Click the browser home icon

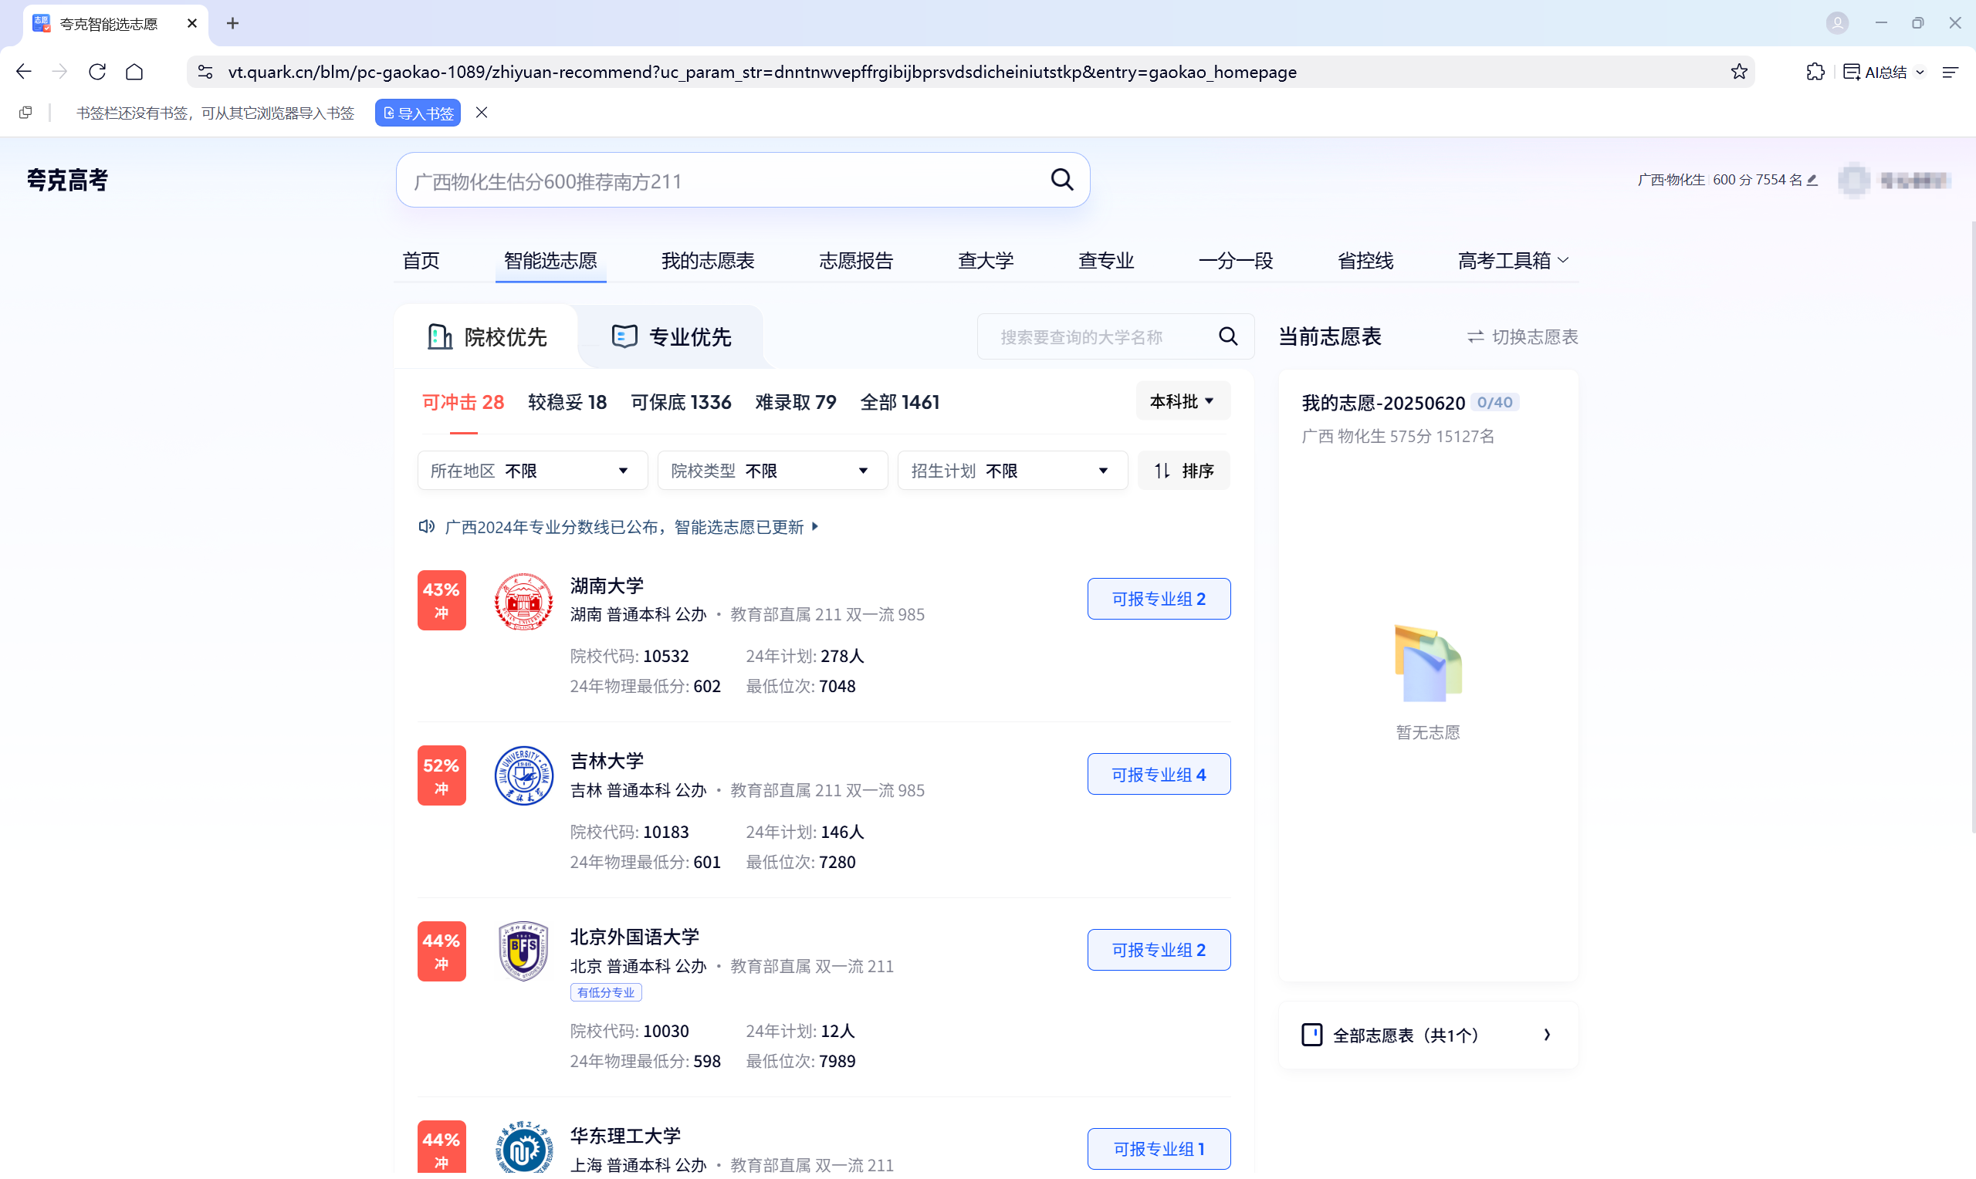134,72
